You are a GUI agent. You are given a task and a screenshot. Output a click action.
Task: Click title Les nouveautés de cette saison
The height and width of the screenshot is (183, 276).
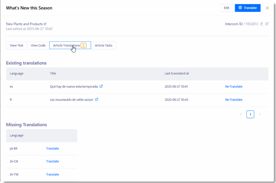pos(71,100)
